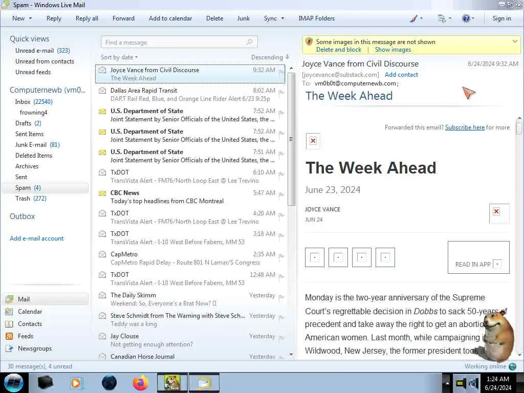524x393 pixels.
Task: Click the message list scroll down arrow
Action: (x=291, y=354)
